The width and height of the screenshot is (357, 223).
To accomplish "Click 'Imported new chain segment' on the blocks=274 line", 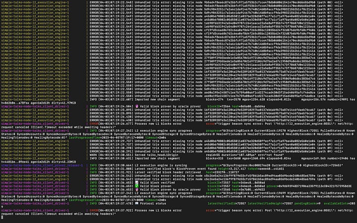I will coord(157,100).
